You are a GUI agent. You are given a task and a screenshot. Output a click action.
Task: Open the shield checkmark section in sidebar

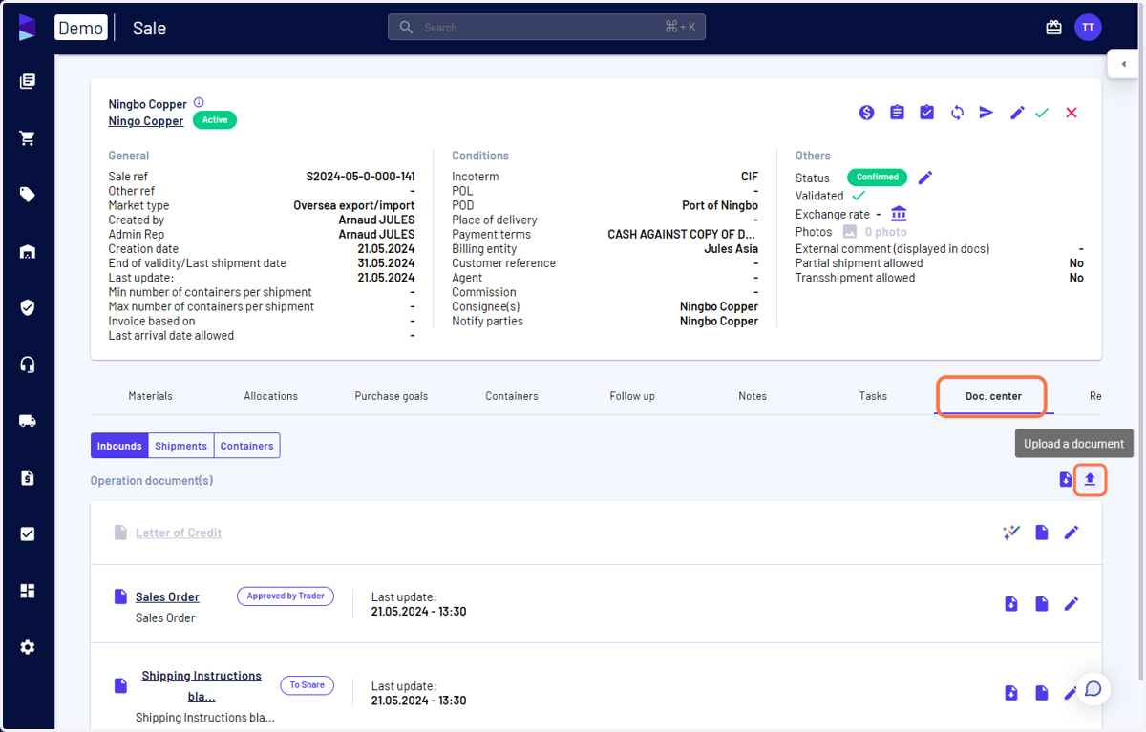(27, 307)
